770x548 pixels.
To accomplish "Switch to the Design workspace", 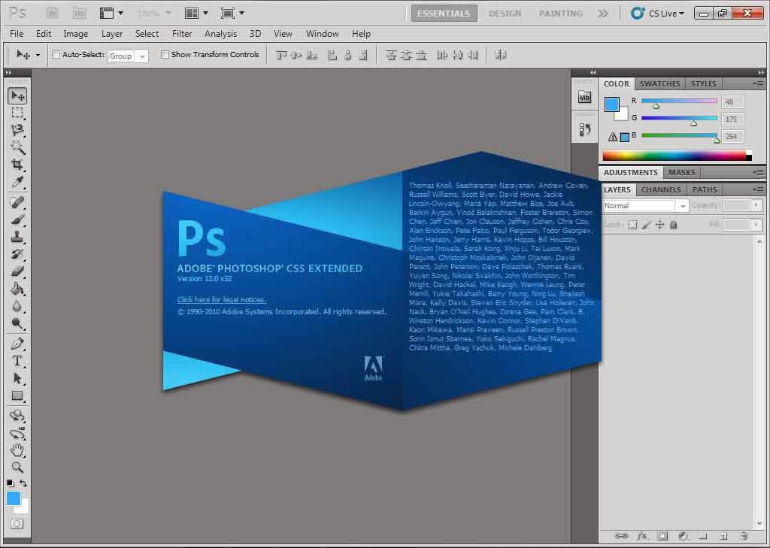I will pos(505,14).
